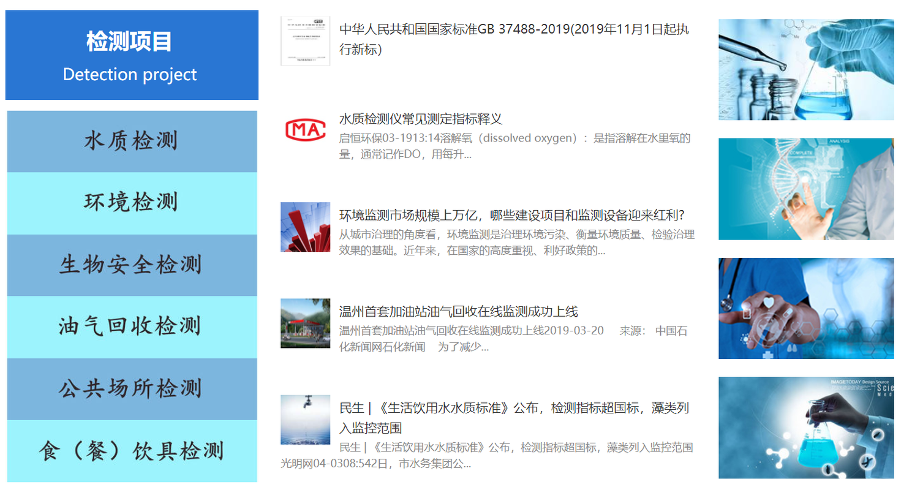
Task: Open the 环境监测市场规模上万亿 article link
Action: click(x=511, y=216)
